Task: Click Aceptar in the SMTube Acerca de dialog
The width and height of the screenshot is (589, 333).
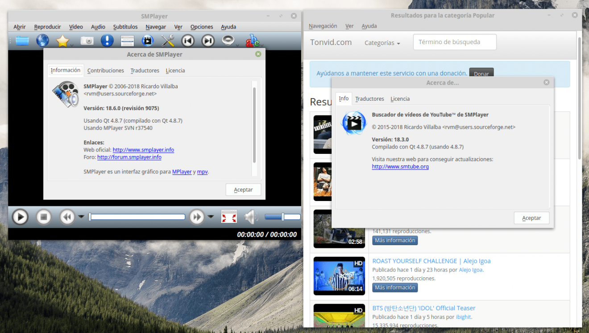Action: [531, 218]
